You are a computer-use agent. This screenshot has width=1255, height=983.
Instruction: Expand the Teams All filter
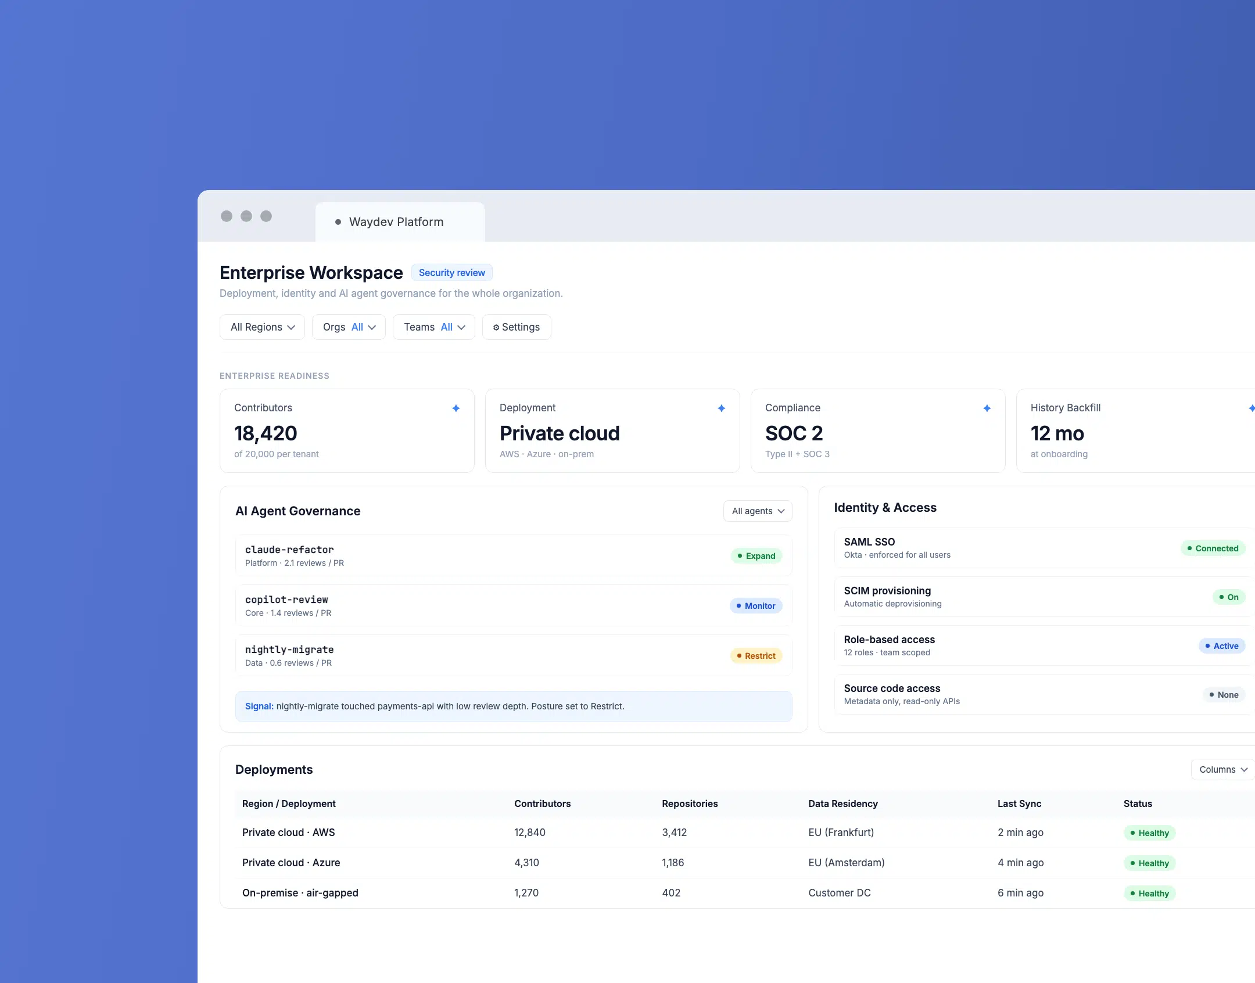point(434,327)
